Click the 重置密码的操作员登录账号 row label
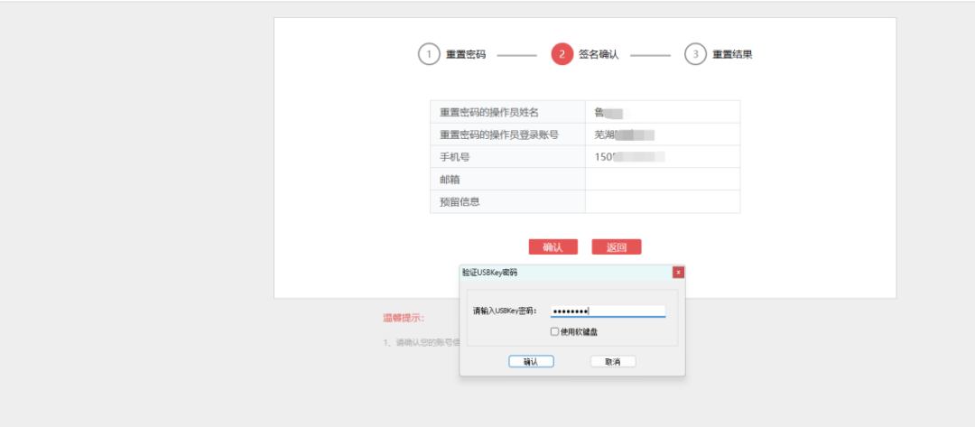This screenshot has height=427, width=975. [498, 135]
